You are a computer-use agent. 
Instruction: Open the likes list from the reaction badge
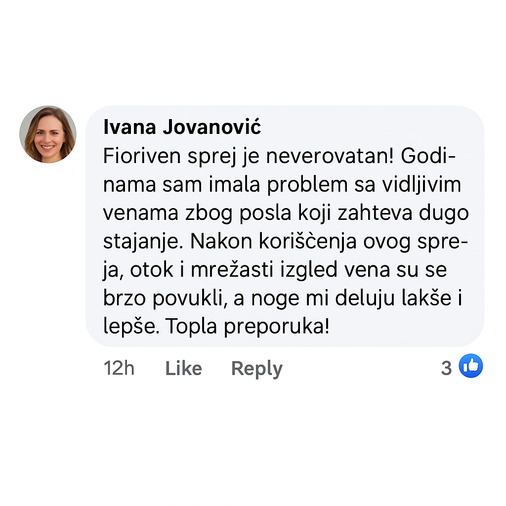(470, 366)
